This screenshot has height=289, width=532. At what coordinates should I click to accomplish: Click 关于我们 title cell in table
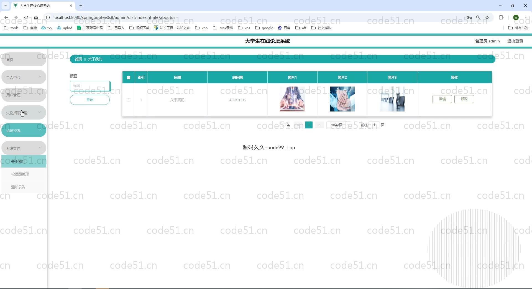[x=177, y=100]
